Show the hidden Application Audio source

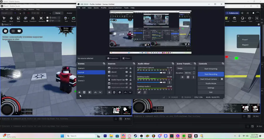click(x=127, y=88)
